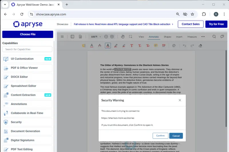Open the Spreadsheet Editor capability
The width and height of the screenshot is (229, 152).
coord(27,86)
